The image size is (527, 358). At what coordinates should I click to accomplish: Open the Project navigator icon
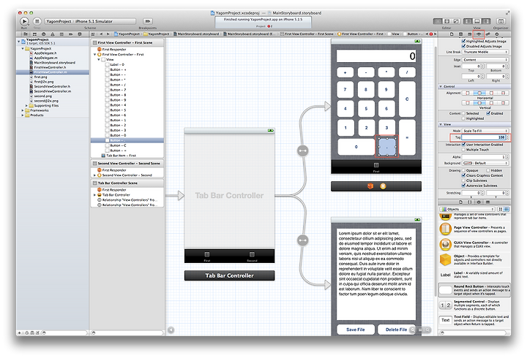tap(25, 34)
